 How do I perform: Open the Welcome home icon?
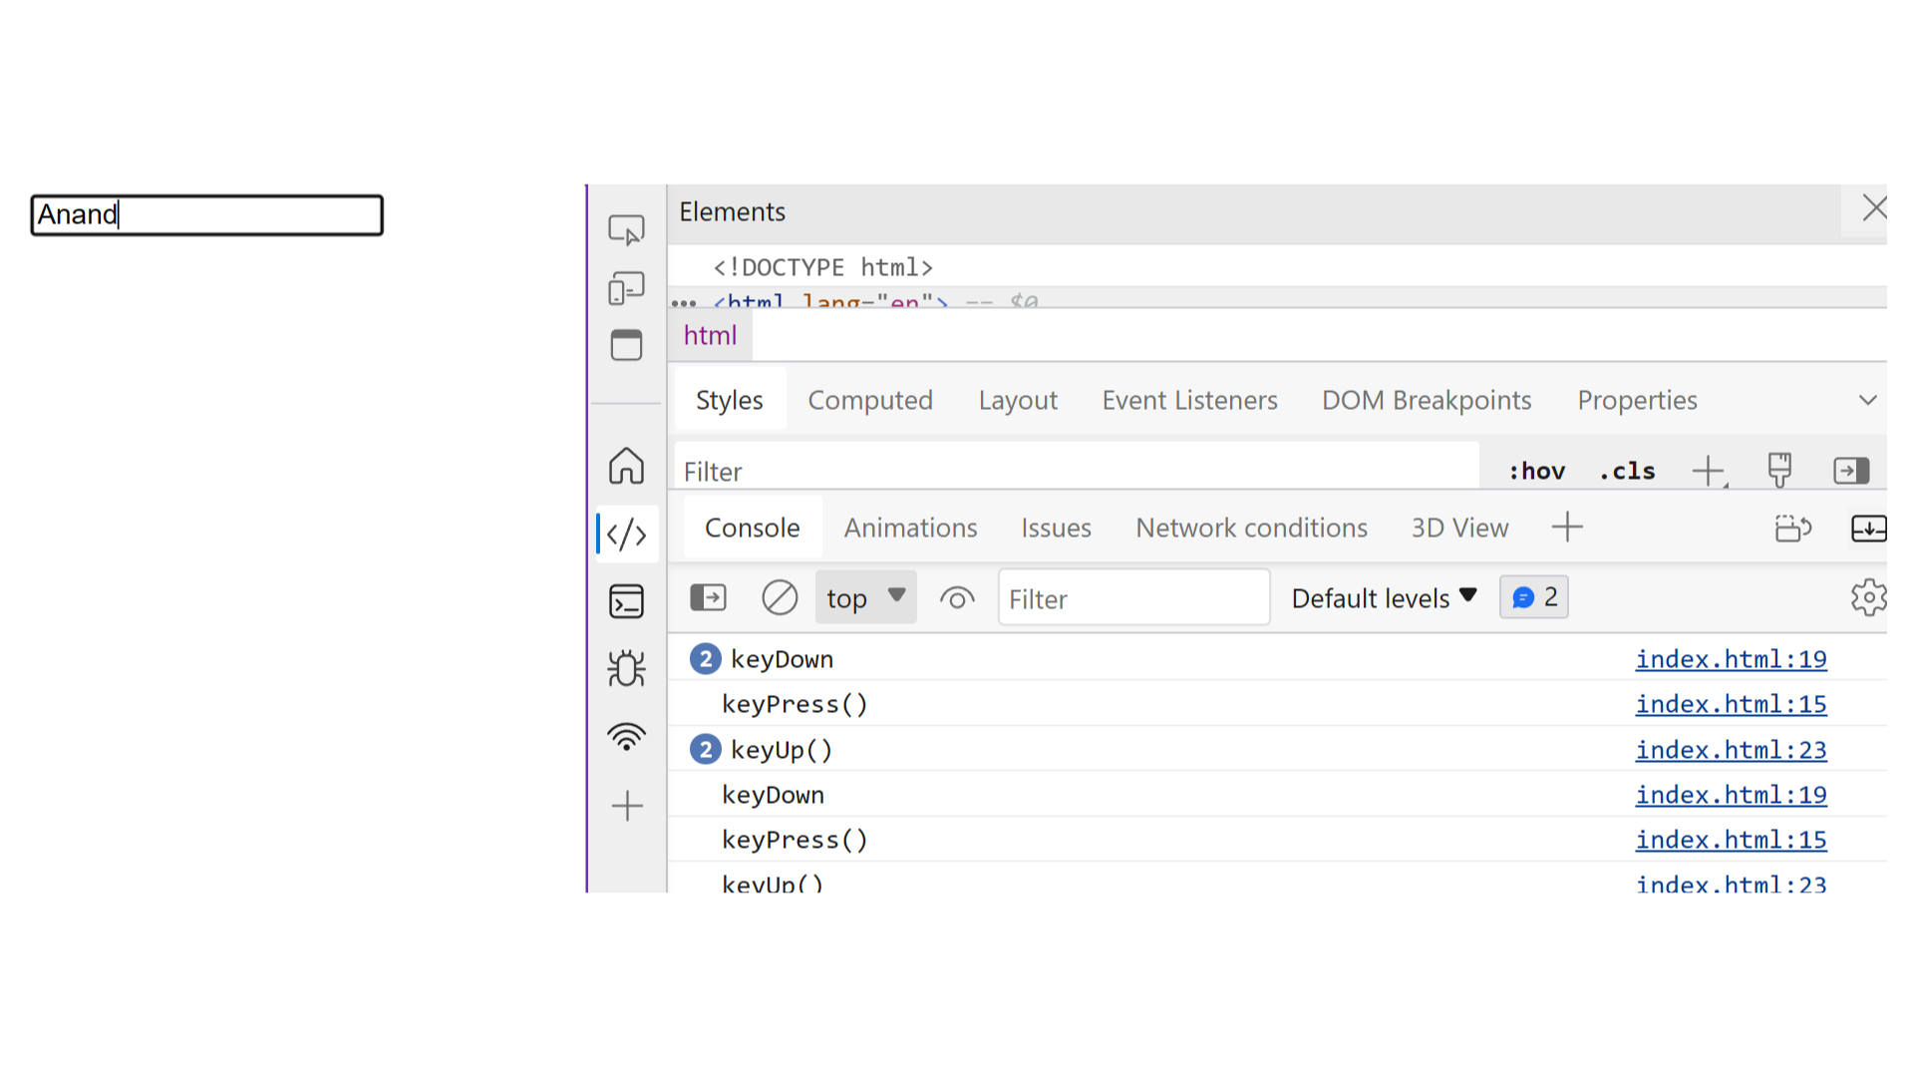[626, 466]
